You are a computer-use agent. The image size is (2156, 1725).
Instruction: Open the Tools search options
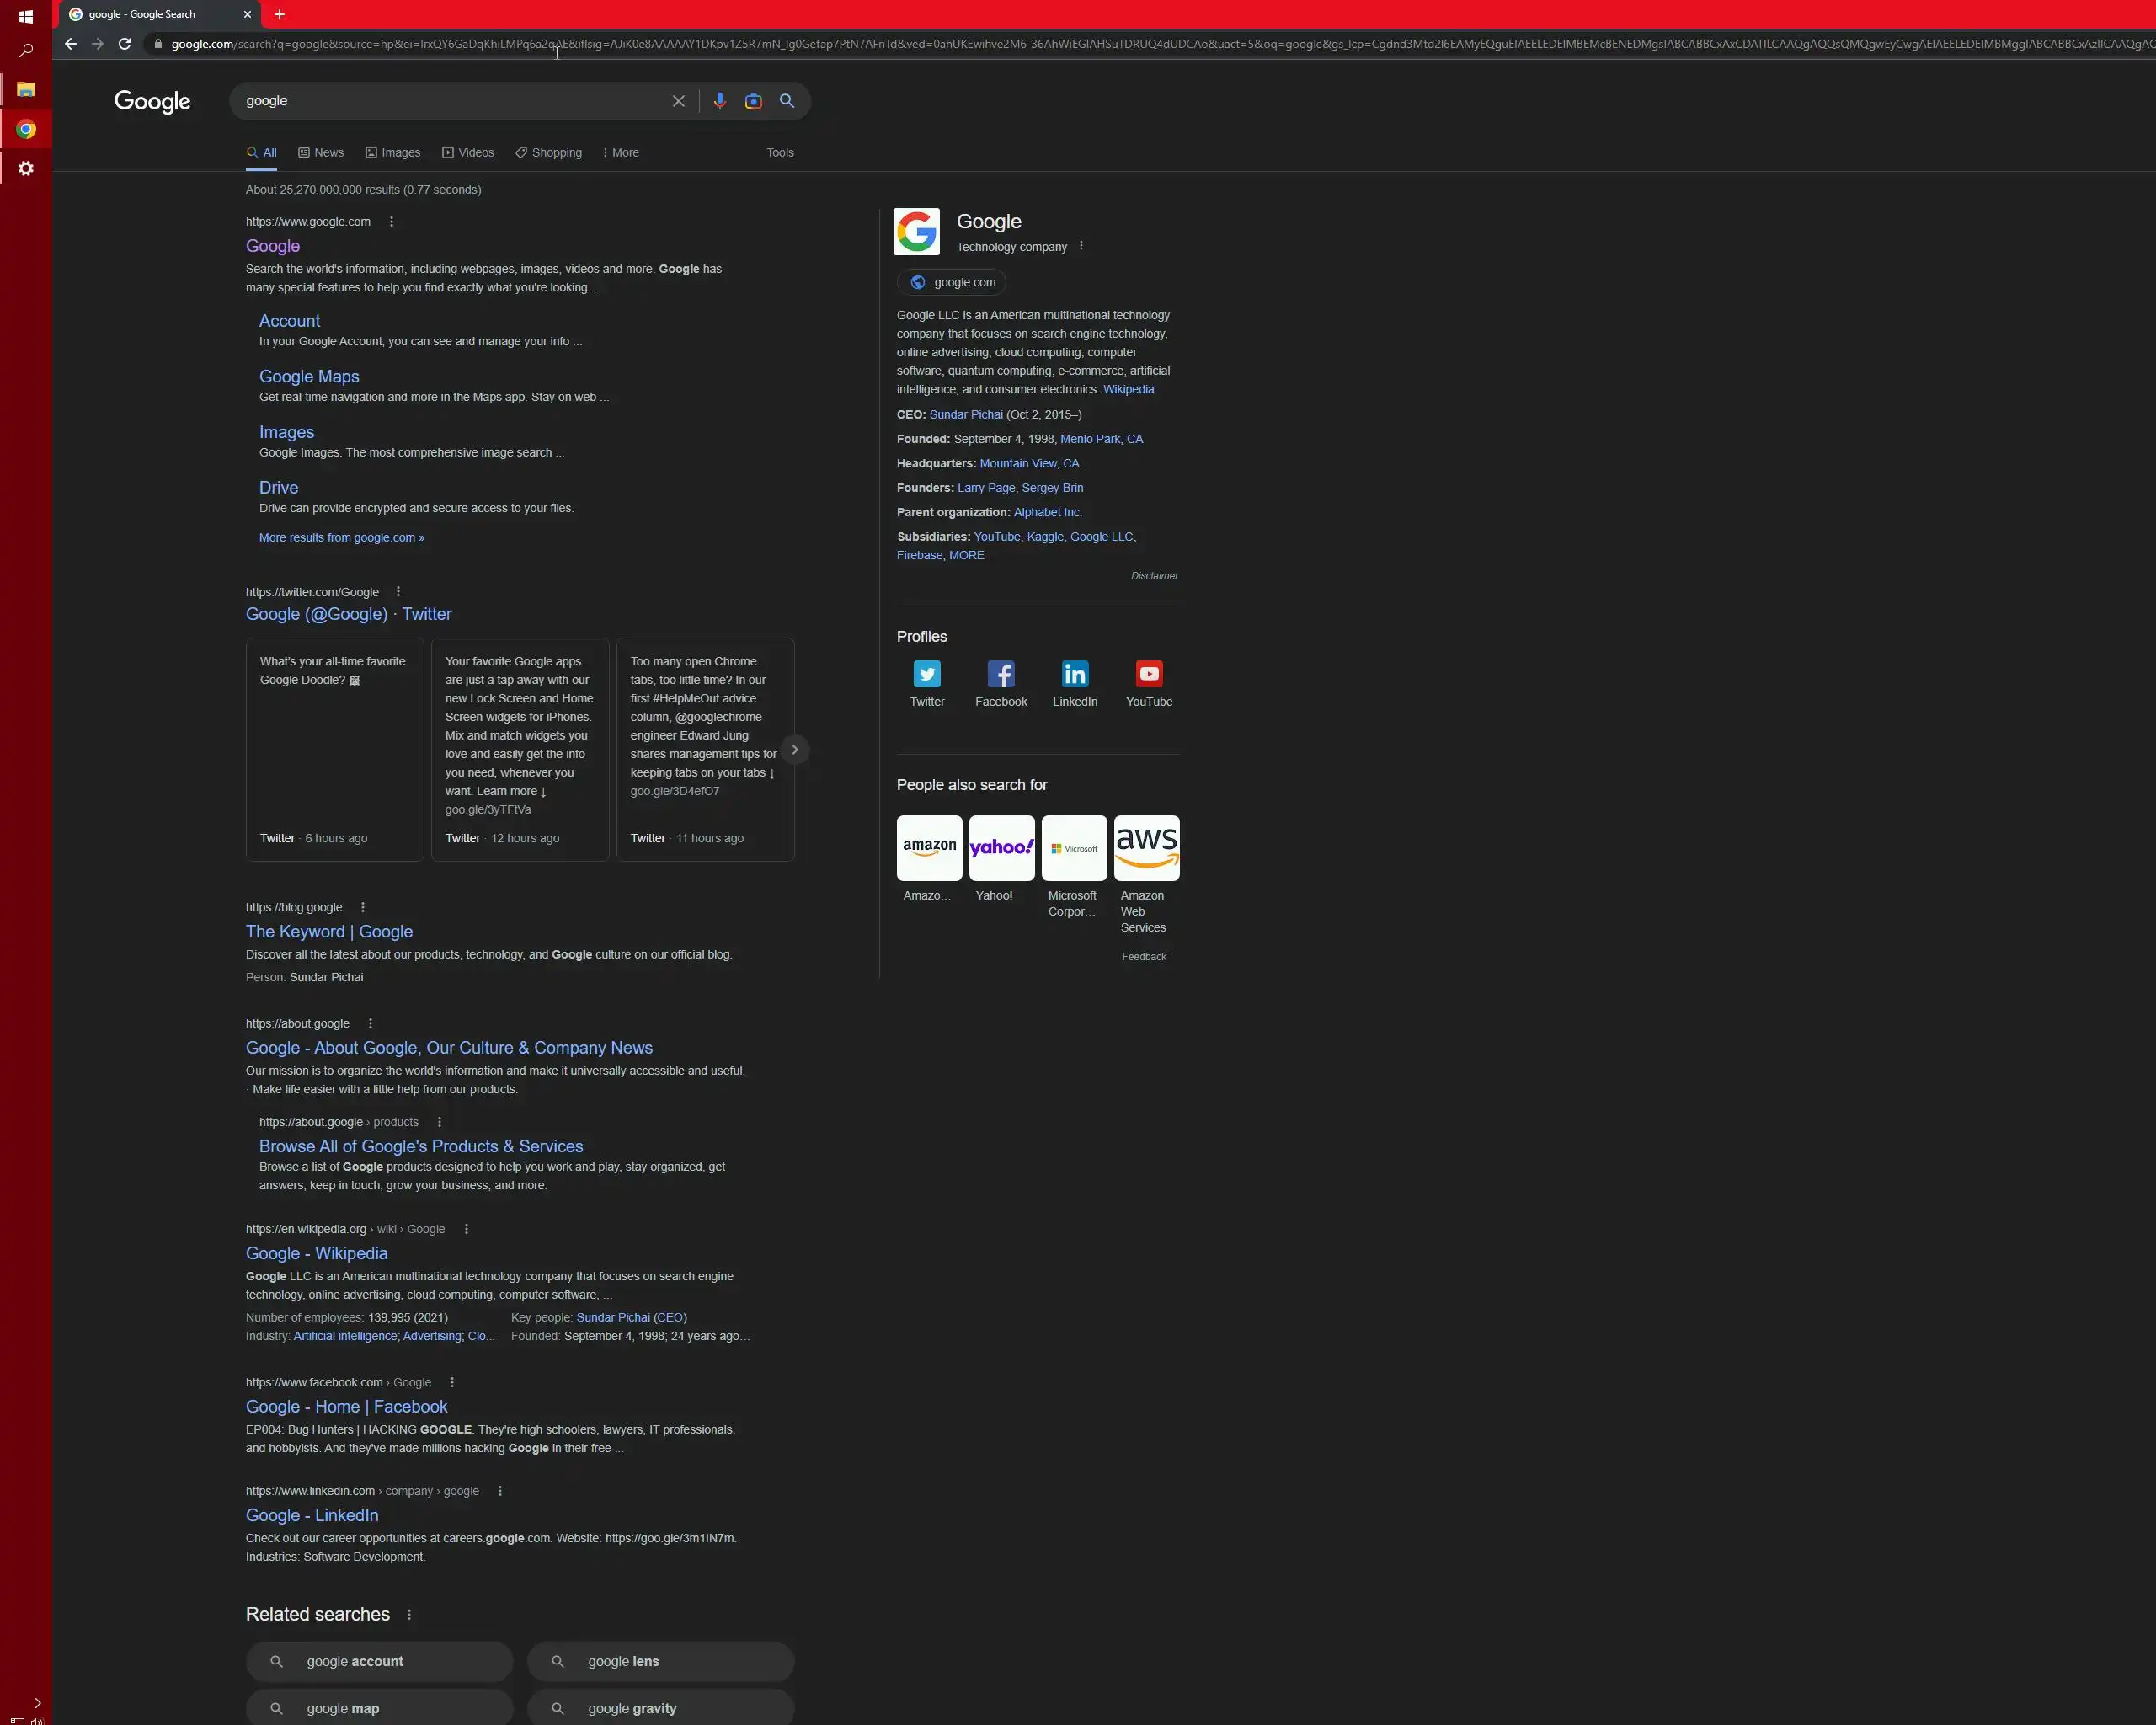(779, 153)
